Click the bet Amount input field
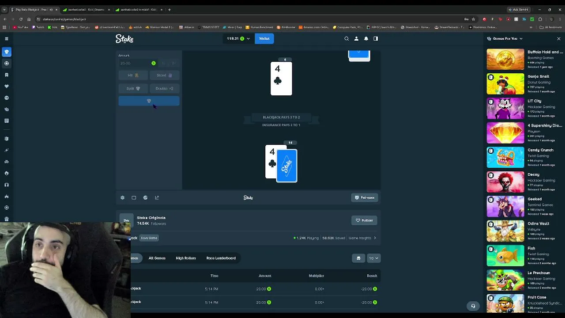Screen dimensions: 565x318 (x=138, y=63)
